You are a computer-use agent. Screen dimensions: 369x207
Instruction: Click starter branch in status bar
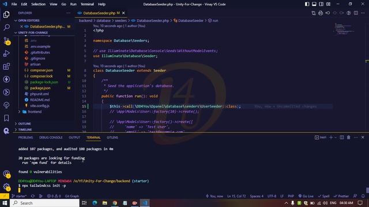click(x=19, y=196)
